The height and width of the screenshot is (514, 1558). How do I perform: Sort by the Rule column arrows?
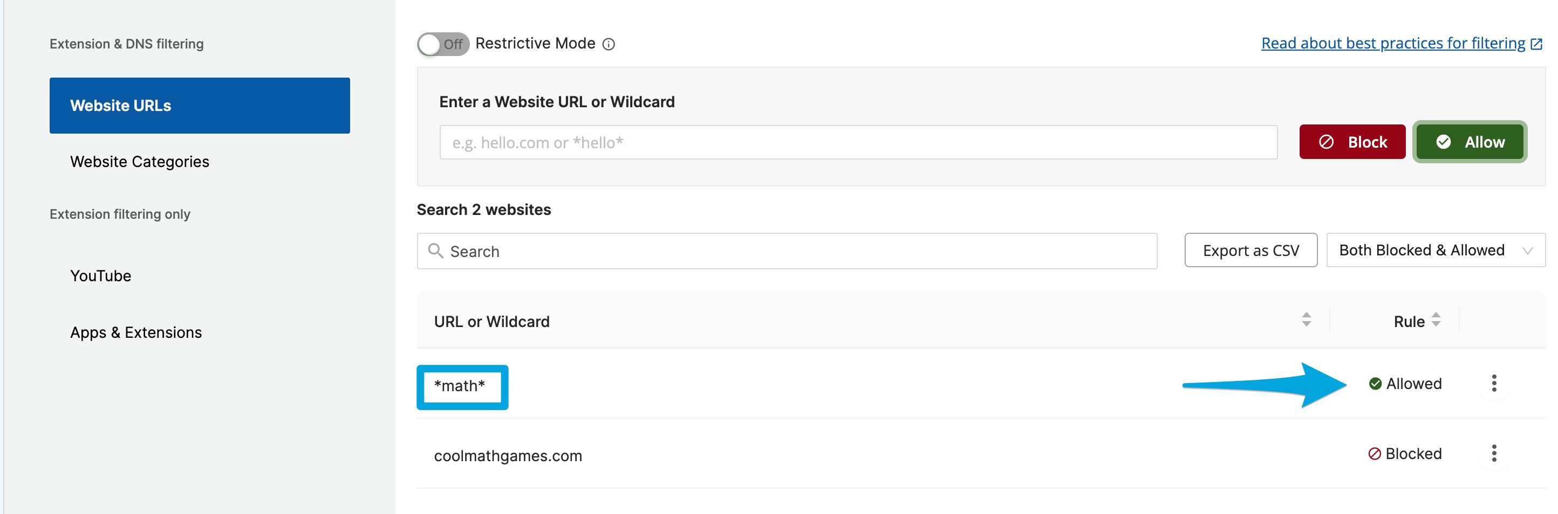click(1437, 319)
